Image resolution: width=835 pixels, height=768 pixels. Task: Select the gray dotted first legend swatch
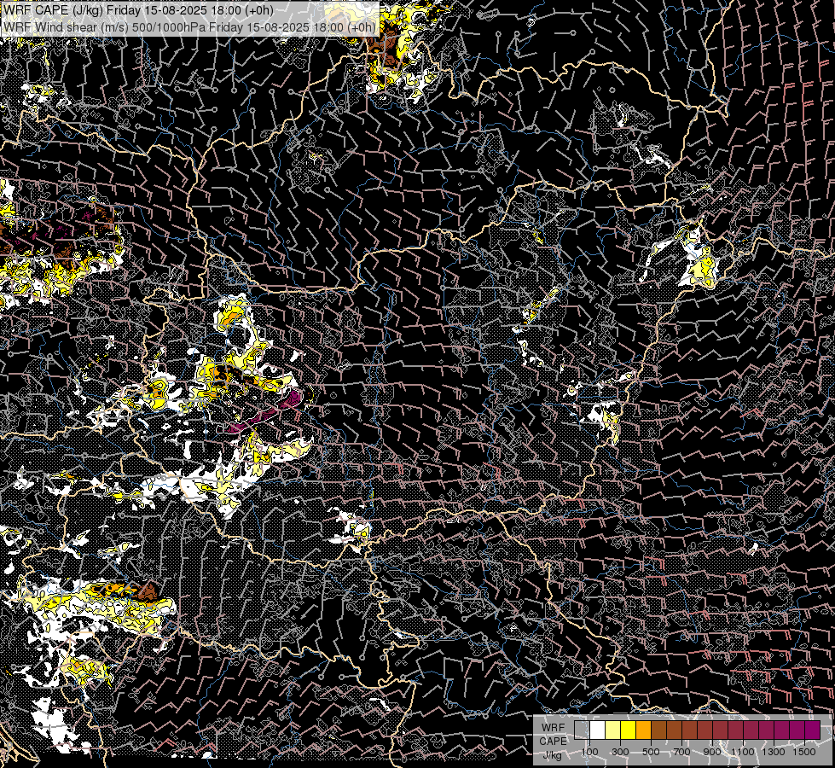(582, 730)
